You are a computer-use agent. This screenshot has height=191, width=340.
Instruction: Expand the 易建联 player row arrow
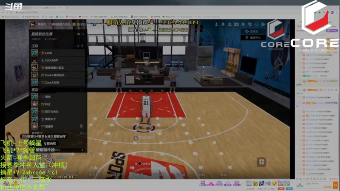39,126
